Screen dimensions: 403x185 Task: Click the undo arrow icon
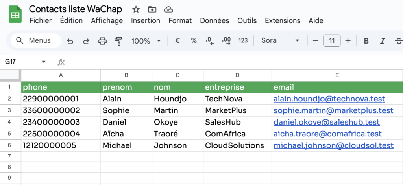pos(70,41)
